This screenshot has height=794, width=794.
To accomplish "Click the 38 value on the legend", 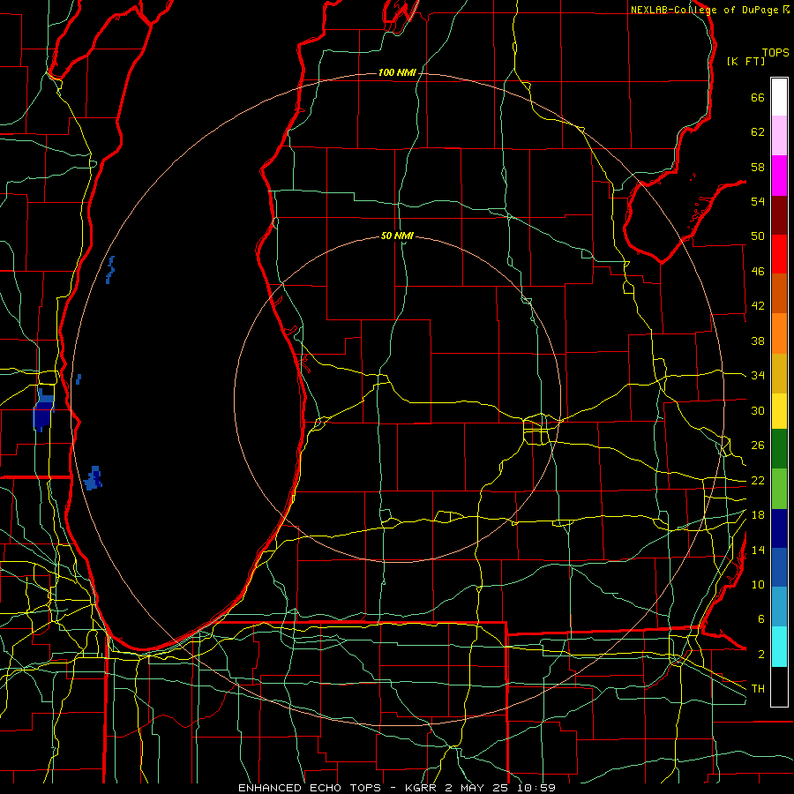I will (x=758, y=341).
